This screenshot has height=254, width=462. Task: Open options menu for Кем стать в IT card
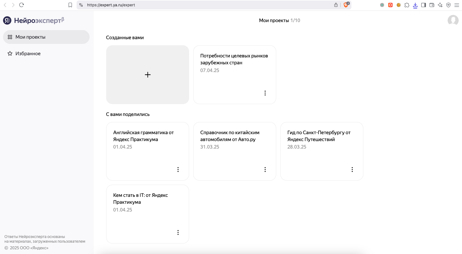(x=178, y=232)
